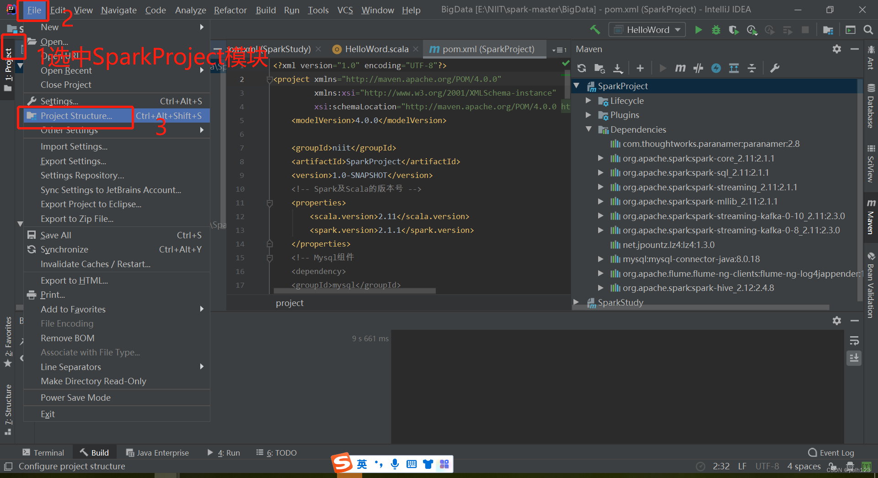The image size is (878, 478).
Task: Click Sogou IME microphone voice input
Action: 395,464
